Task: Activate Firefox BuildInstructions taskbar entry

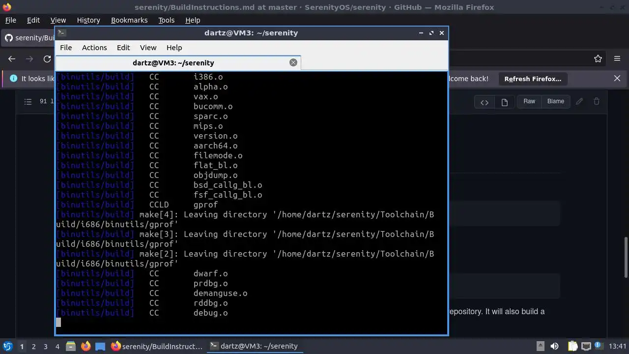Action: tap(157, 346)
